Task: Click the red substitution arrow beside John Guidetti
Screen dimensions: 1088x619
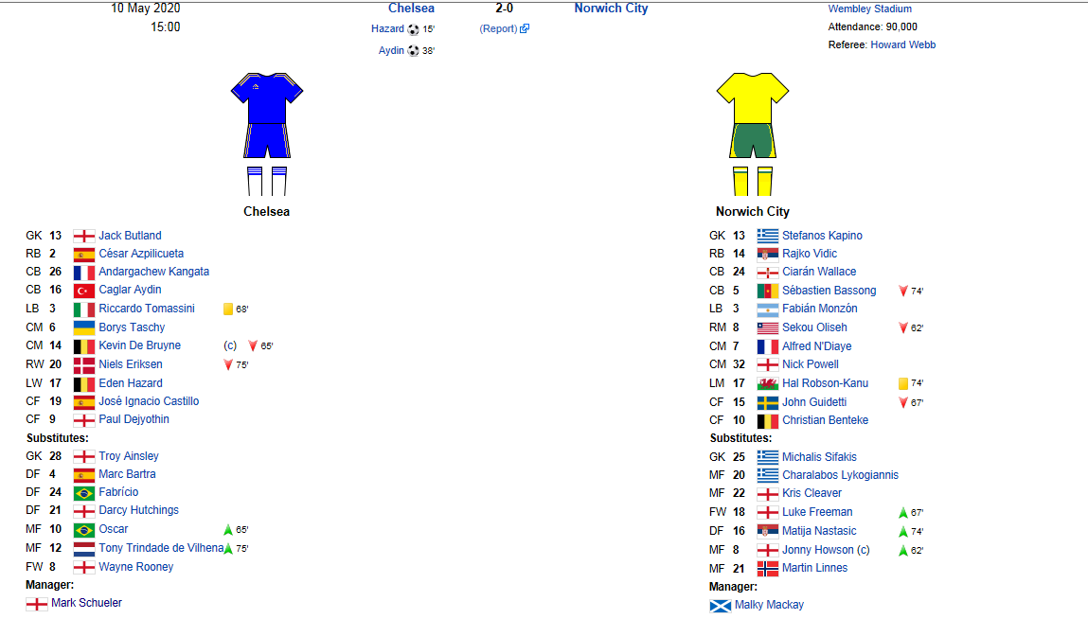Action: pos(902,402)
